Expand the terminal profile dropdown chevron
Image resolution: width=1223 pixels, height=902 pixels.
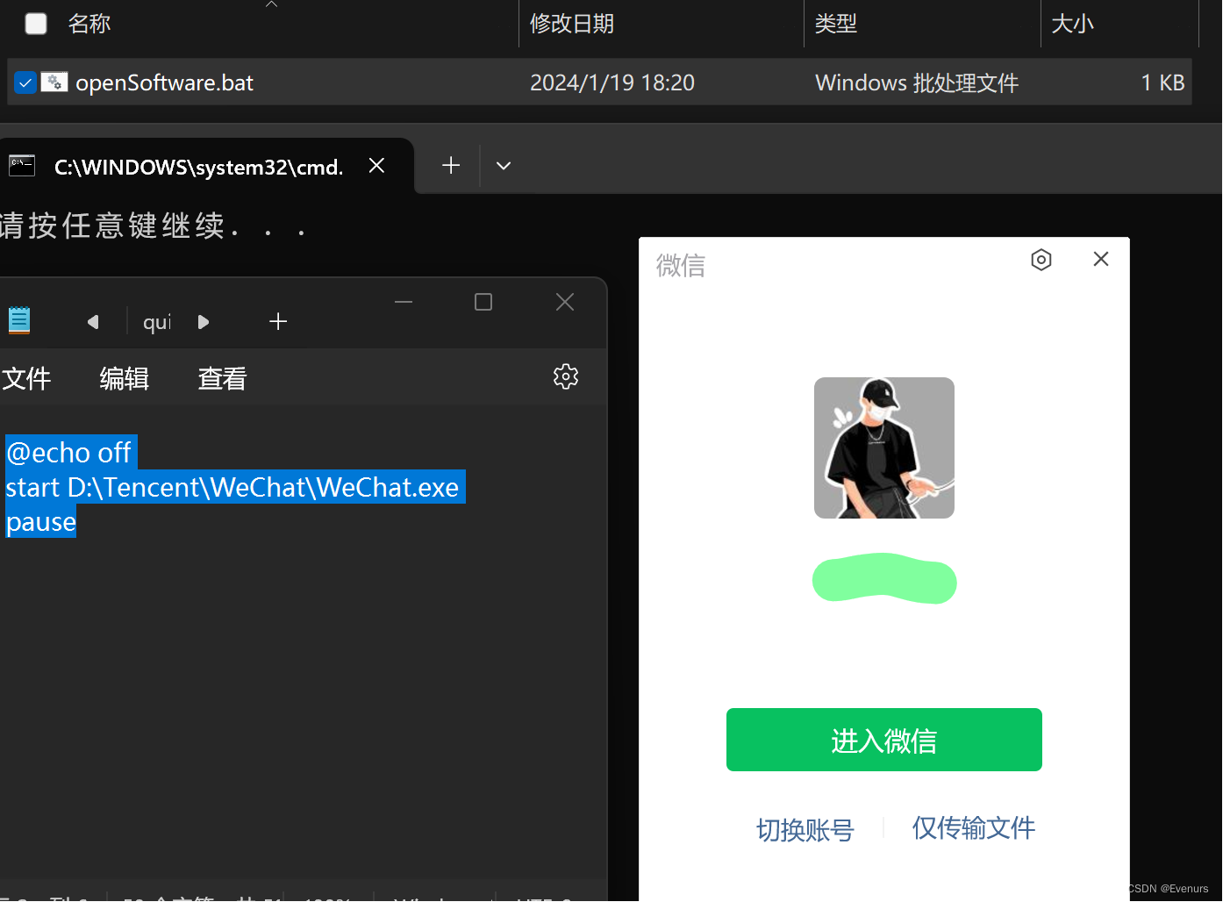504,165
